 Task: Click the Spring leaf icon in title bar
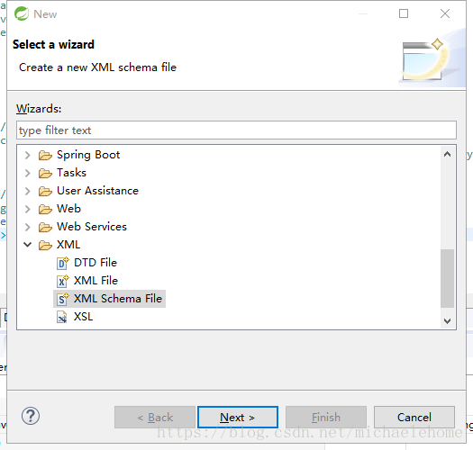(x=22, y=13)
